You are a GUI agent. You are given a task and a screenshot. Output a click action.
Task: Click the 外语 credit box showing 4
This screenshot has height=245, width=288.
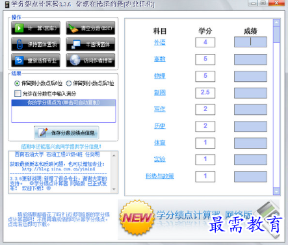point(205,42)
